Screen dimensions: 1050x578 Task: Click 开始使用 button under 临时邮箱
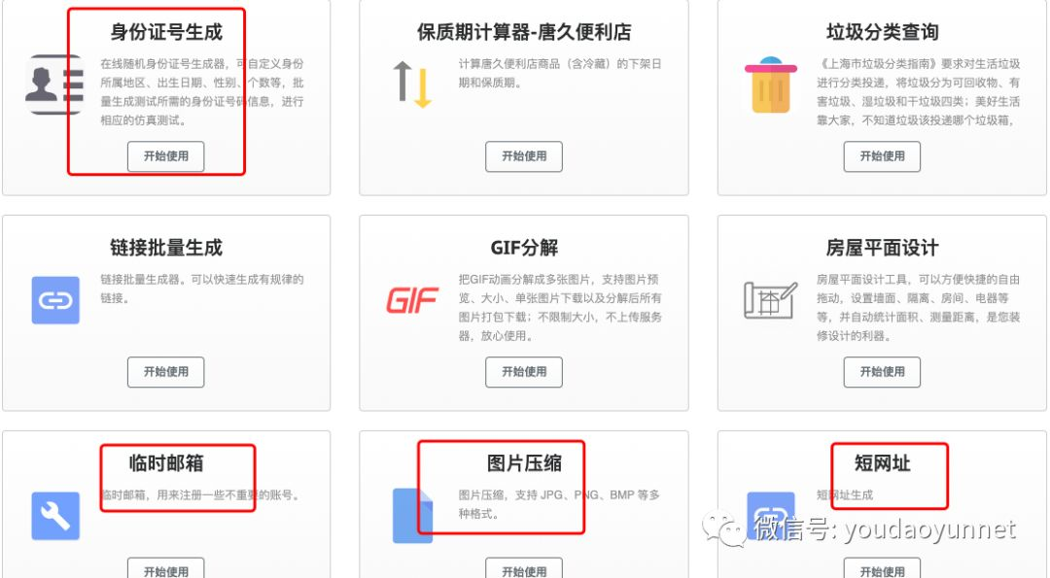coord(166,569)
